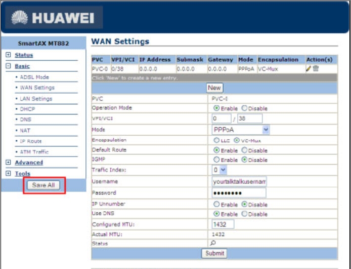Image resolution: width=351 pixels, height=269 pixels.
Task: Go to IP Route page
Action: coord(31,141)
